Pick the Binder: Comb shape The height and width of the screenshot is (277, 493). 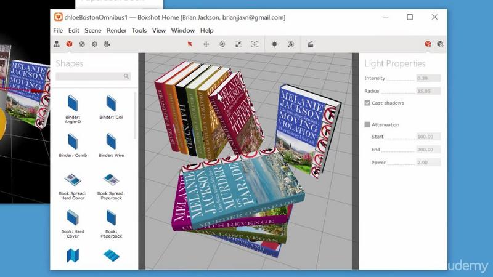(x=73, y=145)
